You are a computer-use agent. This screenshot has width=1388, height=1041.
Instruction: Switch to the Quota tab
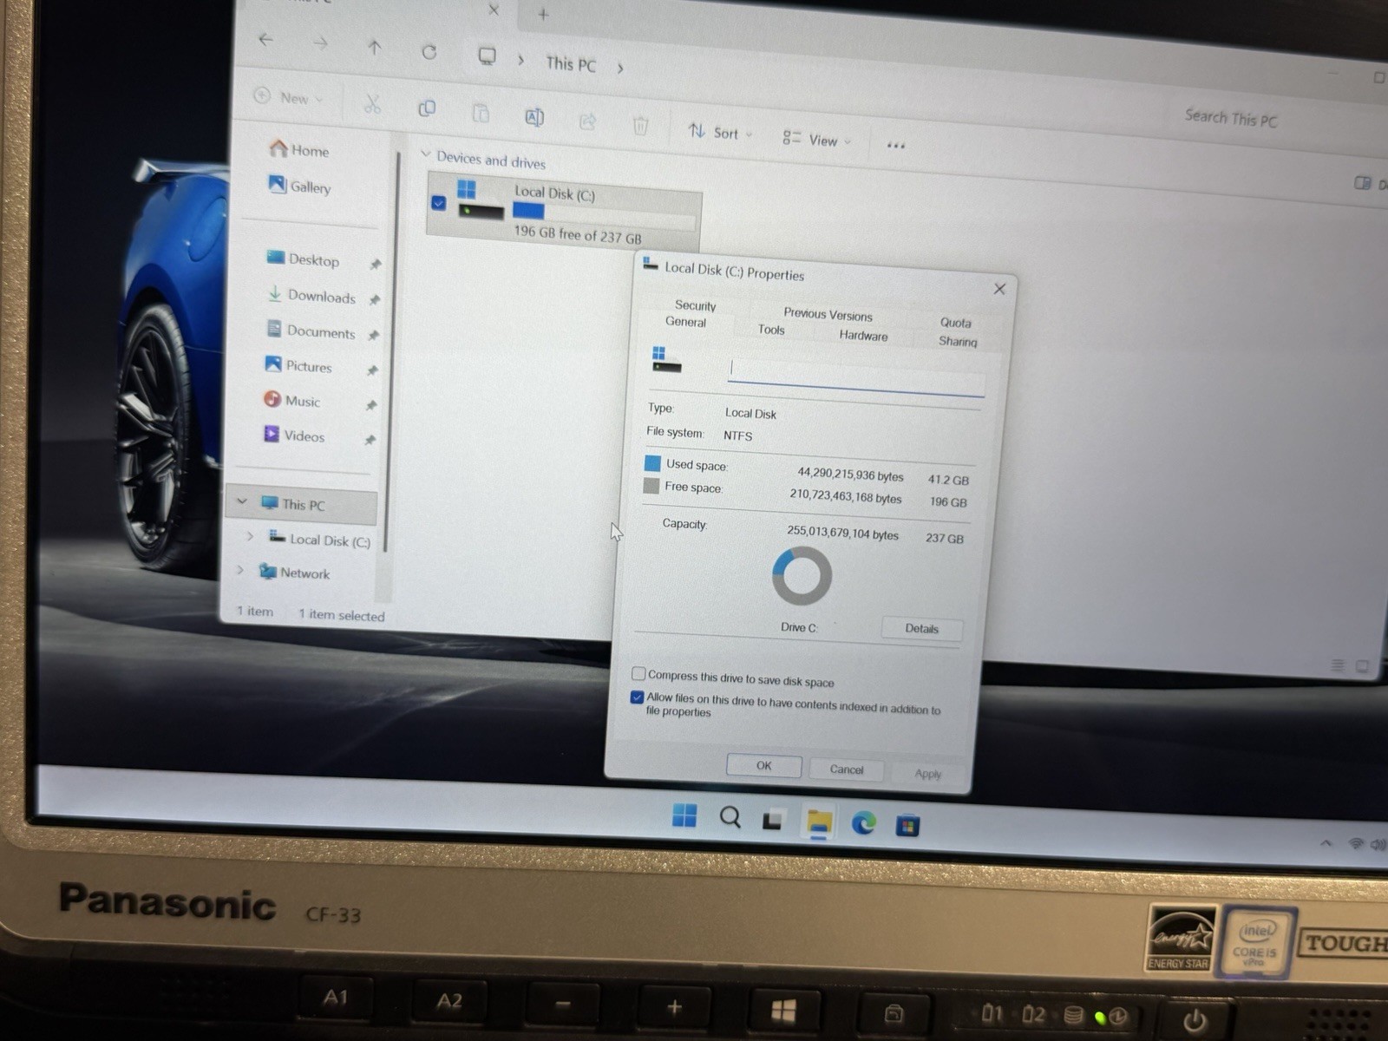coord(955,322)
